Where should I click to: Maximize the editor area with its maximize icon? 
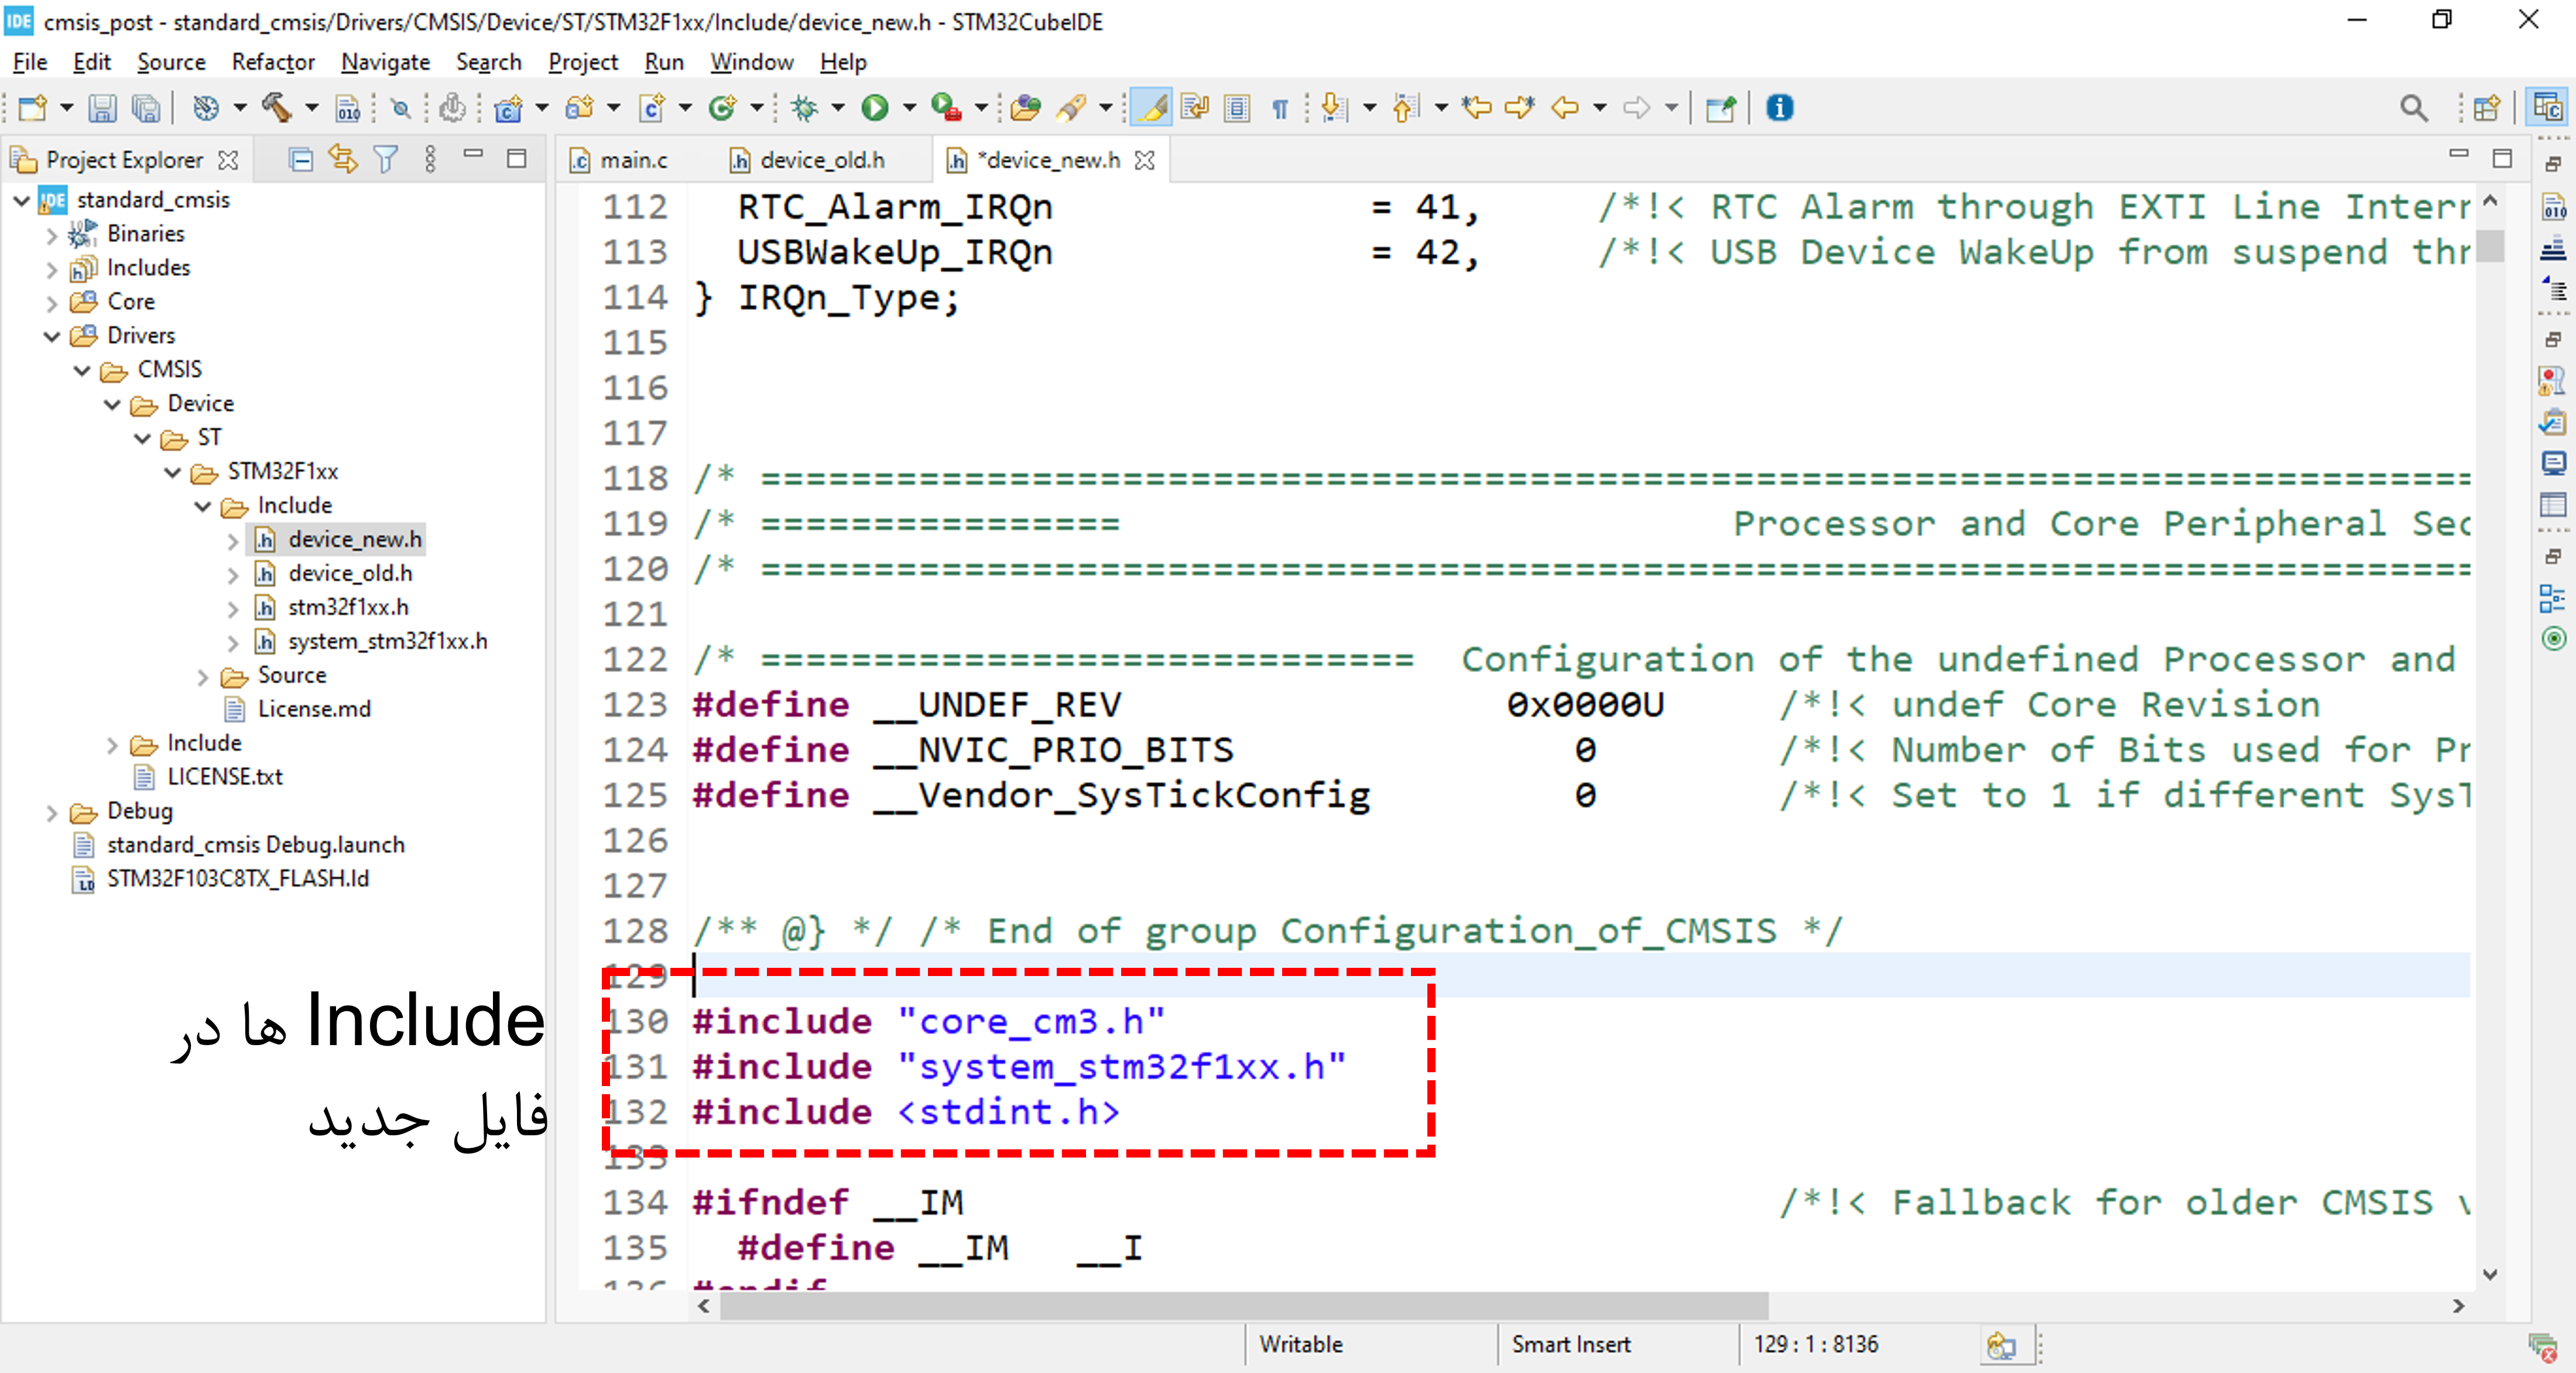click(2502, 158)
